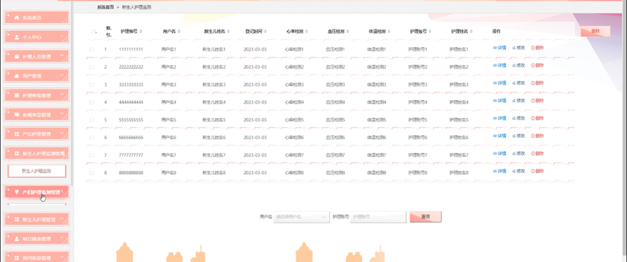The width and height of the screenshot is (627, 262).
Task: Sort by 护理账号 column arrows
Action: point(431,31)
